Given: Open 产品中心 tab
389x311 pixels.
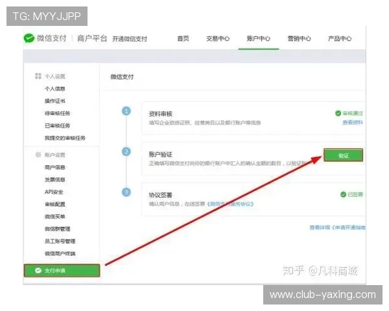Looking at the screenshot, I should point(340,38).
